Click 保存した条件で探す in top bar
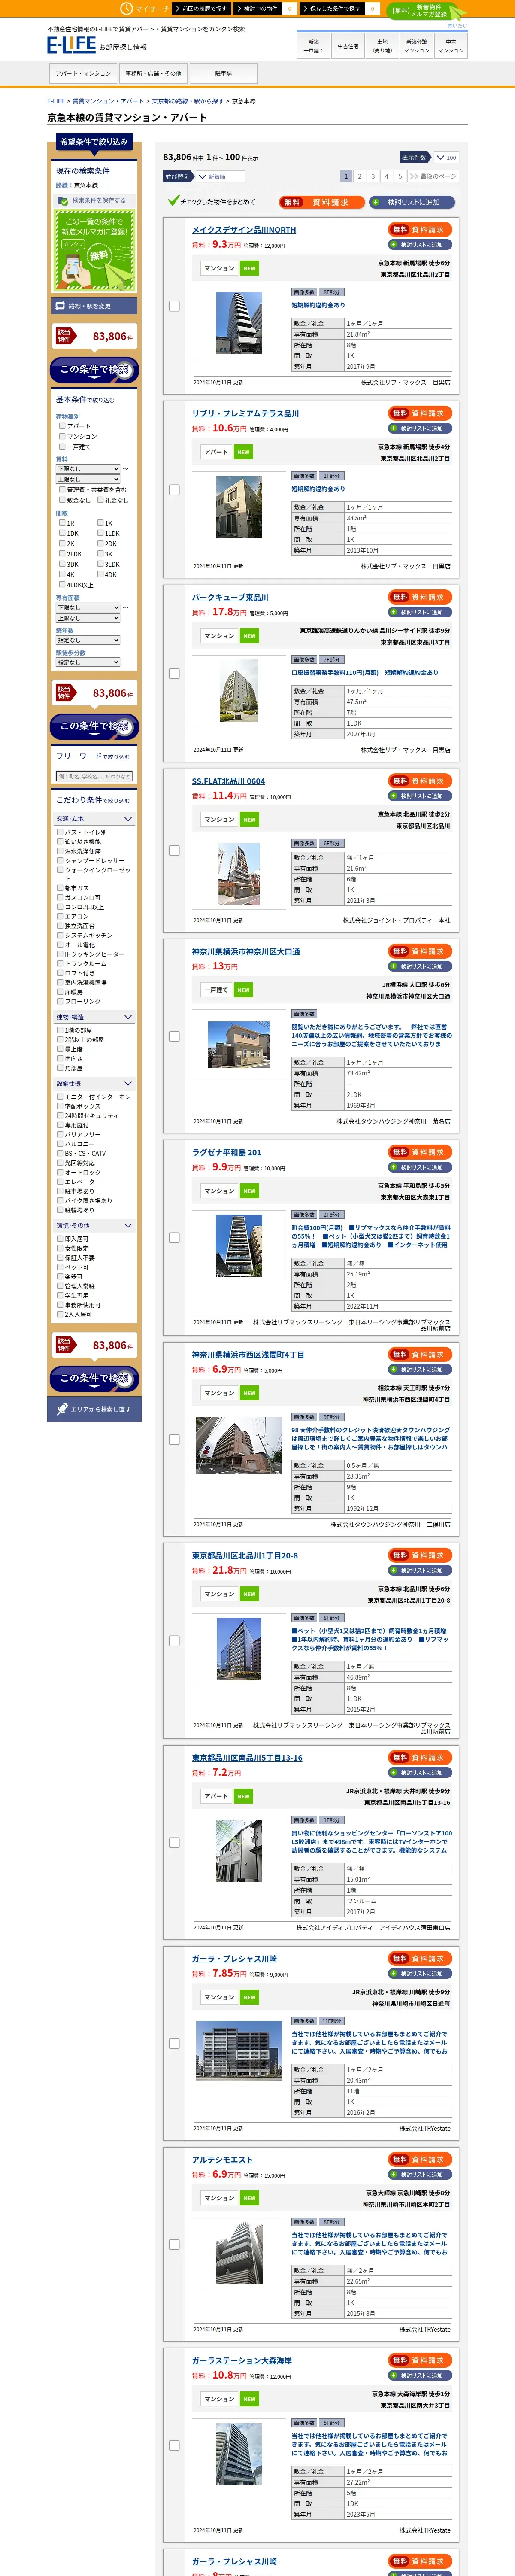Viewport: 515px width, 2576px height. click(332, 8)
